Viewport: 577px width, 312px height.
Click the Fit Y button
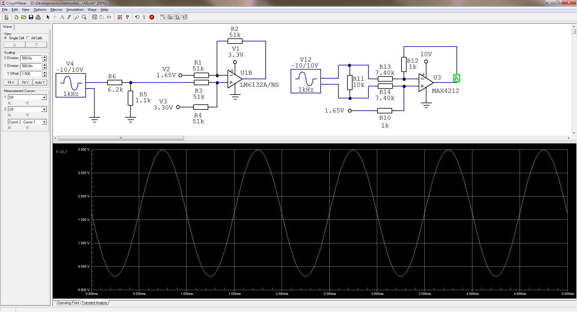coord(26,82)
